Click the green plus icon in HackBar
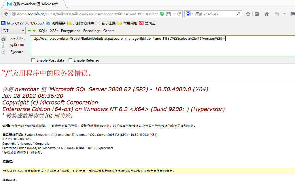 point(34,31)
